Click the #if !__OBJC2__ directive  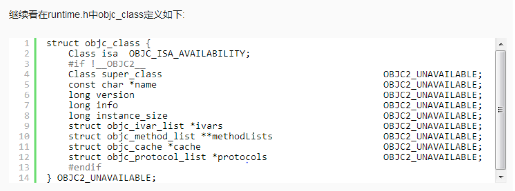(106, 64)
